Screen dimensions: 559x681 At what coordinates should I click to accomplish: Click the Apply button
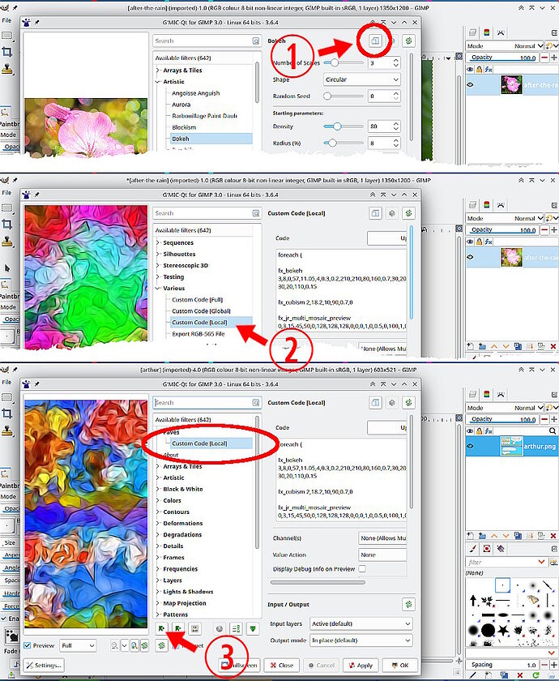pyautogui.click(x=361, y=666)
